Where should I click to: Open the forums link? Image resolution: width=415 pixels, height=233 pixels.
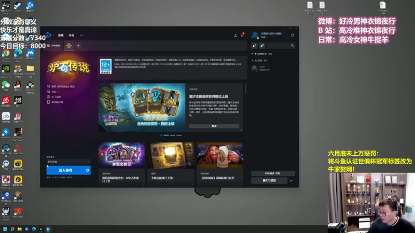click(x=53, y=92)
